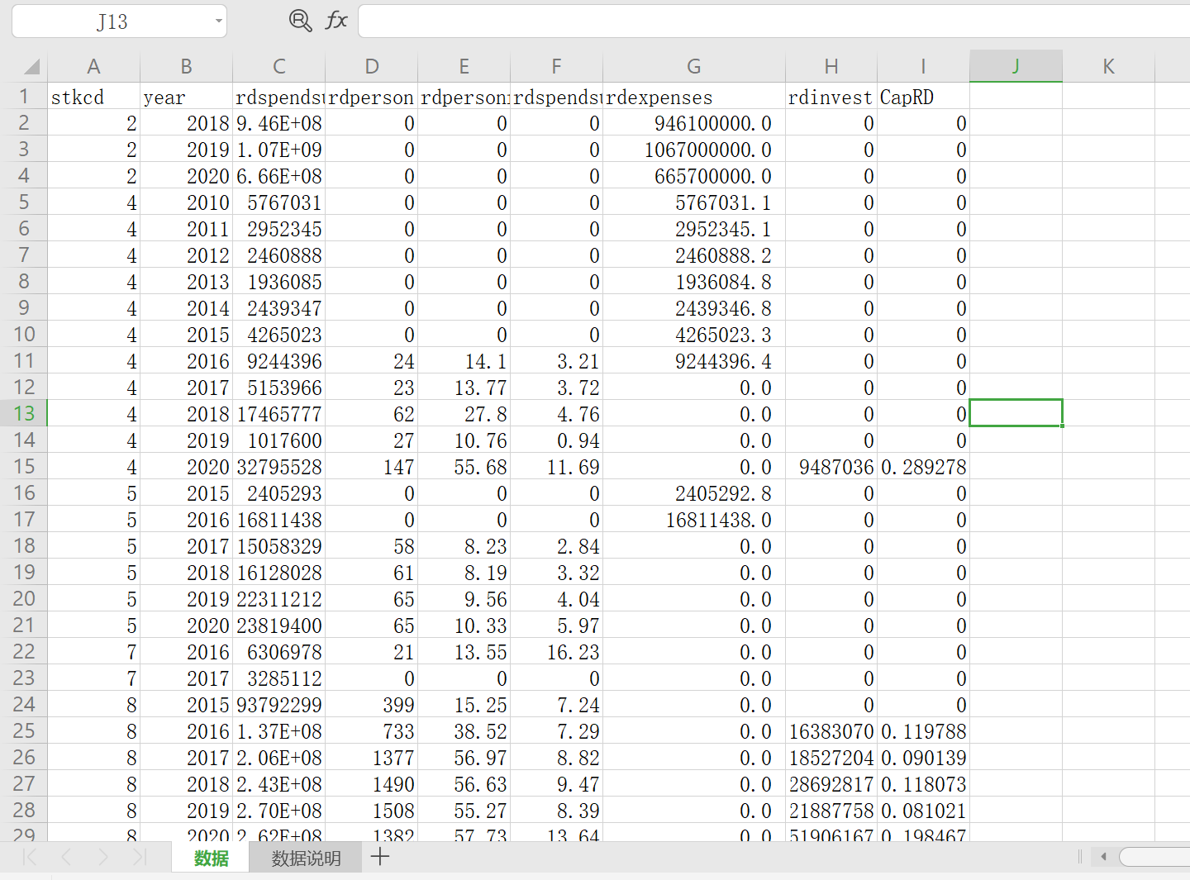The image size is (1190, 880).
Task: Select column C header
Action: tap(279, 67)
